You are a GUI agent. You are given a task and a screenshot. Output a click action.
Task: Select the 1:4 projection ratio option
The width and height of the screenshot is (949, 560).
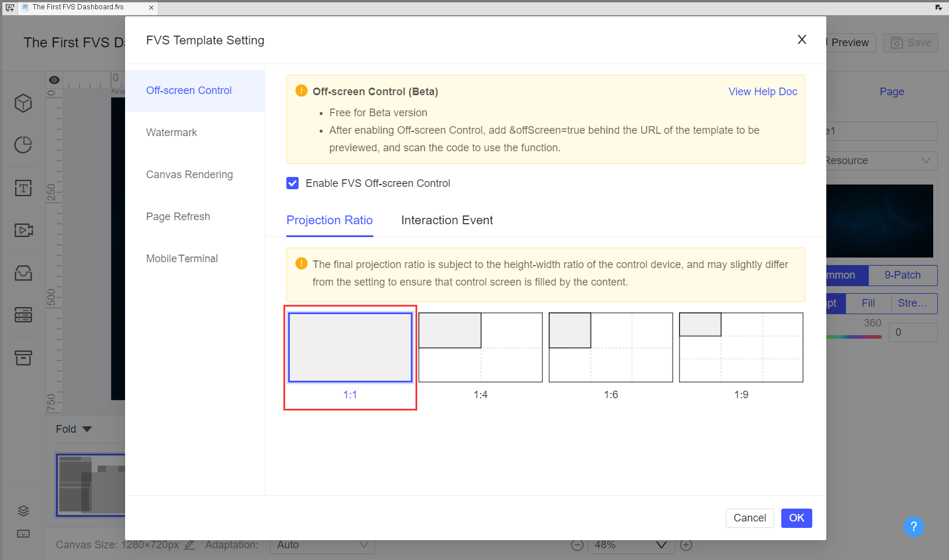pos(480,347)
